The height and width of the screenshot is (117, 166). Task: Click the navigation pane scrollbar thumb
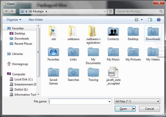pyautogui.click(x=38, y=52)
